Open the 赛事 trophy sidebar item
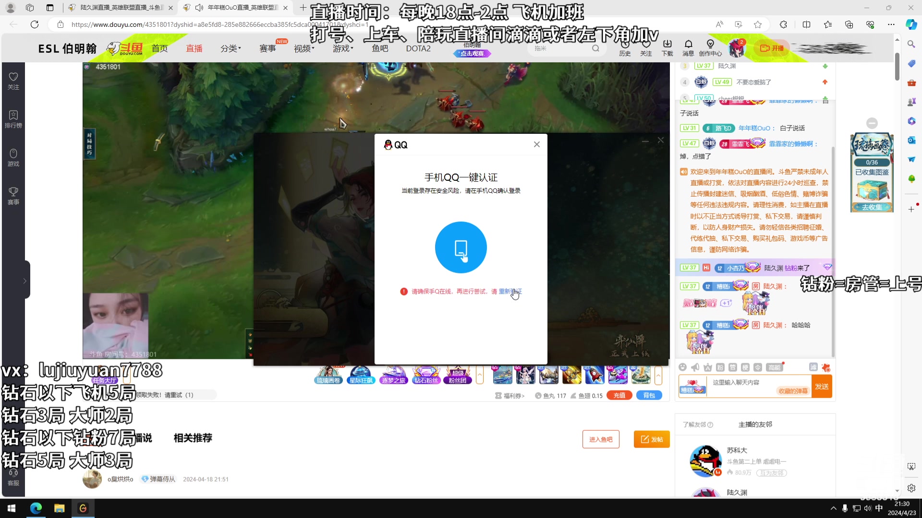 point(13,196)
